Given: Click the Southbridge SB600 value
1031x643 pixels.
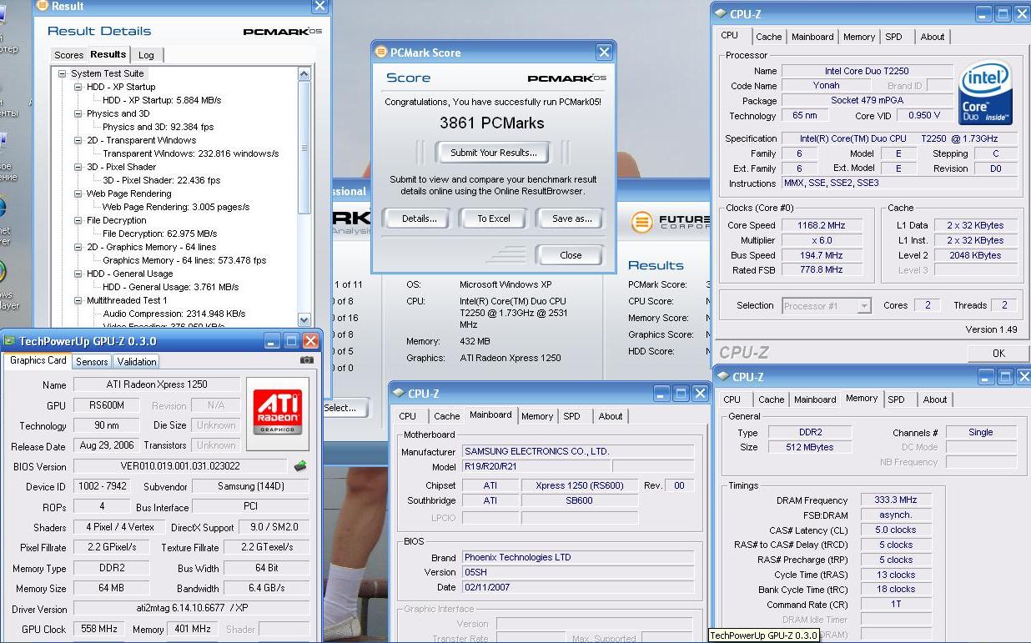Looking at the screenshot, I should click(x=579, y=500).
